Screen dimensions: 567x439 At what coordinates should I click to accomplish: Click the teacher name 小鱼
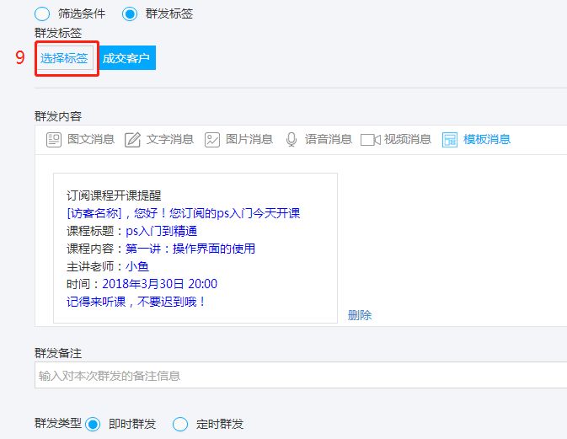(x=137, y=266)
